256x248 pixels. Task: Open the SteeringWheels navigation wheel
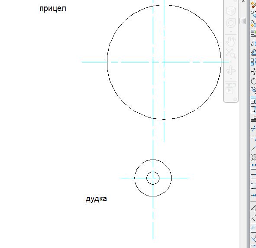231,23
